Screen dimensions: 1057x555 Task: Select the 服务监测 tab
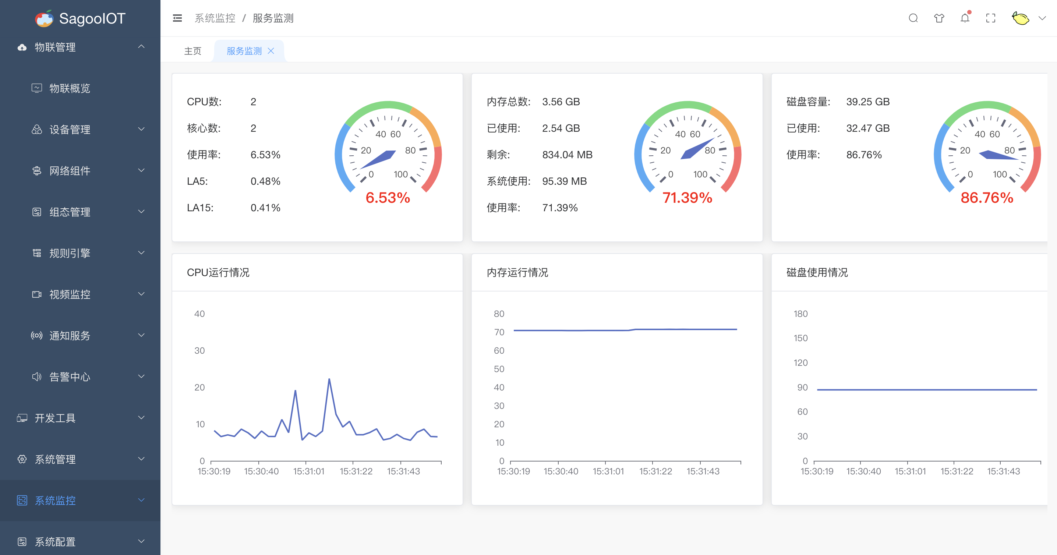pos(244,51)
